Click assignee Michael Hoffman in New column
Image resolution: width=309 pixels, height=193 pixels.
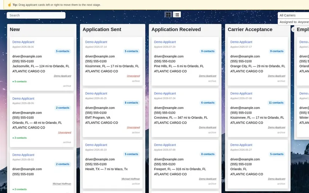pyautogui.click(x=62, y=184)
